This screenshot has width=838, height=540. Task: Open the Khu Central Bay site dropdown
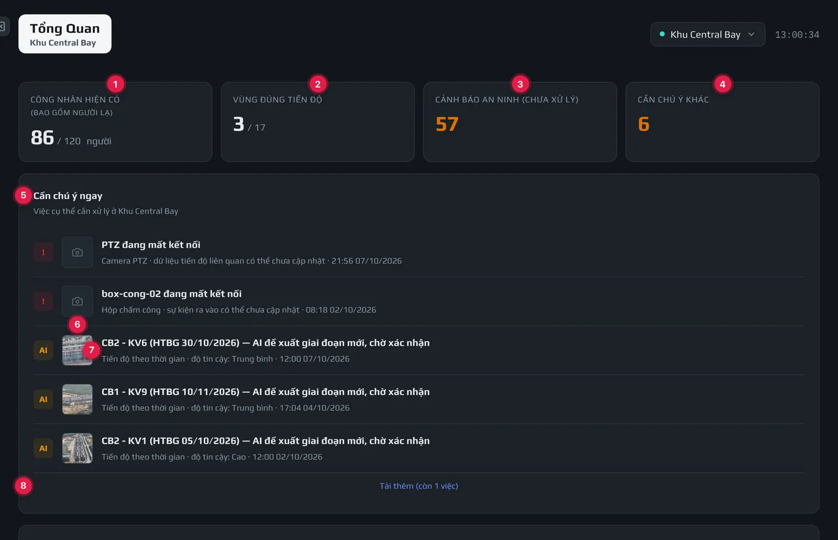click(x=708, y=34)
